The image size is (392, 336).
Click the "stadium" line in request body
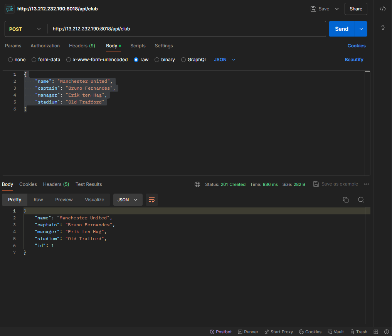69,102
